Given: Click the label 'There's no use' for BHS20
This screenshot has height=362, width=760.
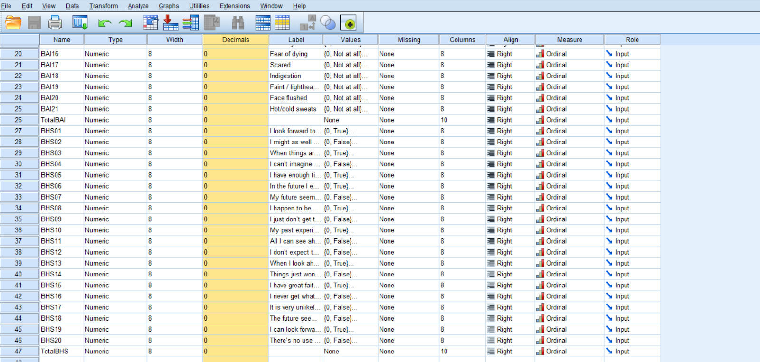Looking at the screenshot, I should [296, 340].
